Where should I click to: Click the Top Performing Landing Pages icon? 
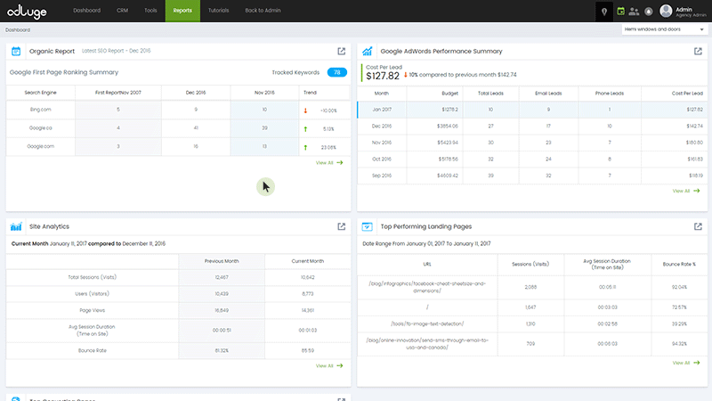click(x=367, y=226)
